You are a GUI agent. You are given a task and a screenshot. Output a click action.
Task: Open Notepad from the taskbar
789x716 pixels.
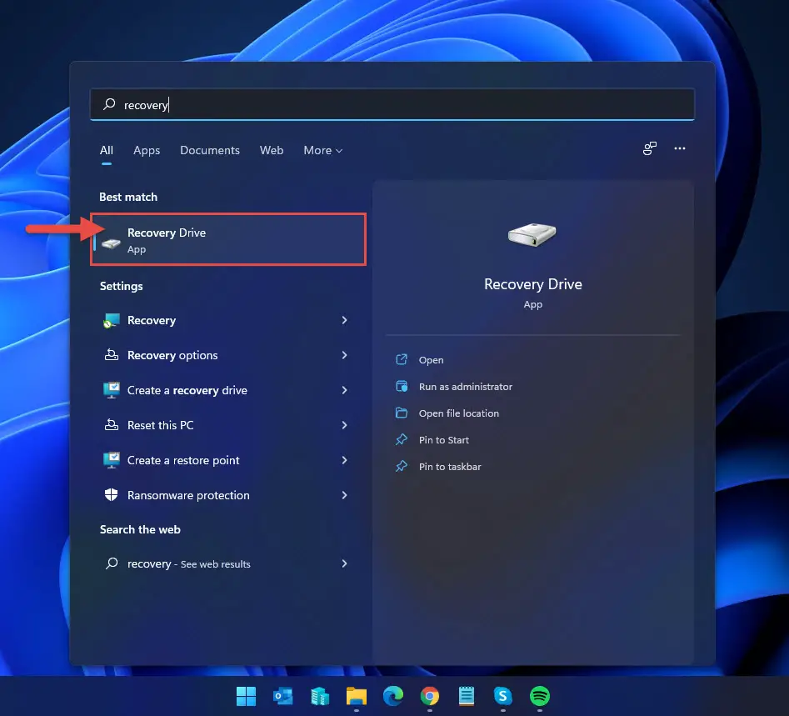[x=467, y=696]
